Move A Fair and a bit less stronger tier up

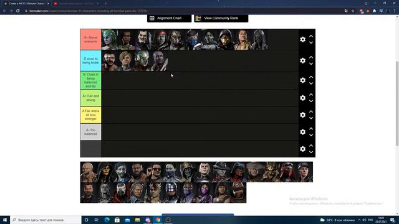pos(311,112)
